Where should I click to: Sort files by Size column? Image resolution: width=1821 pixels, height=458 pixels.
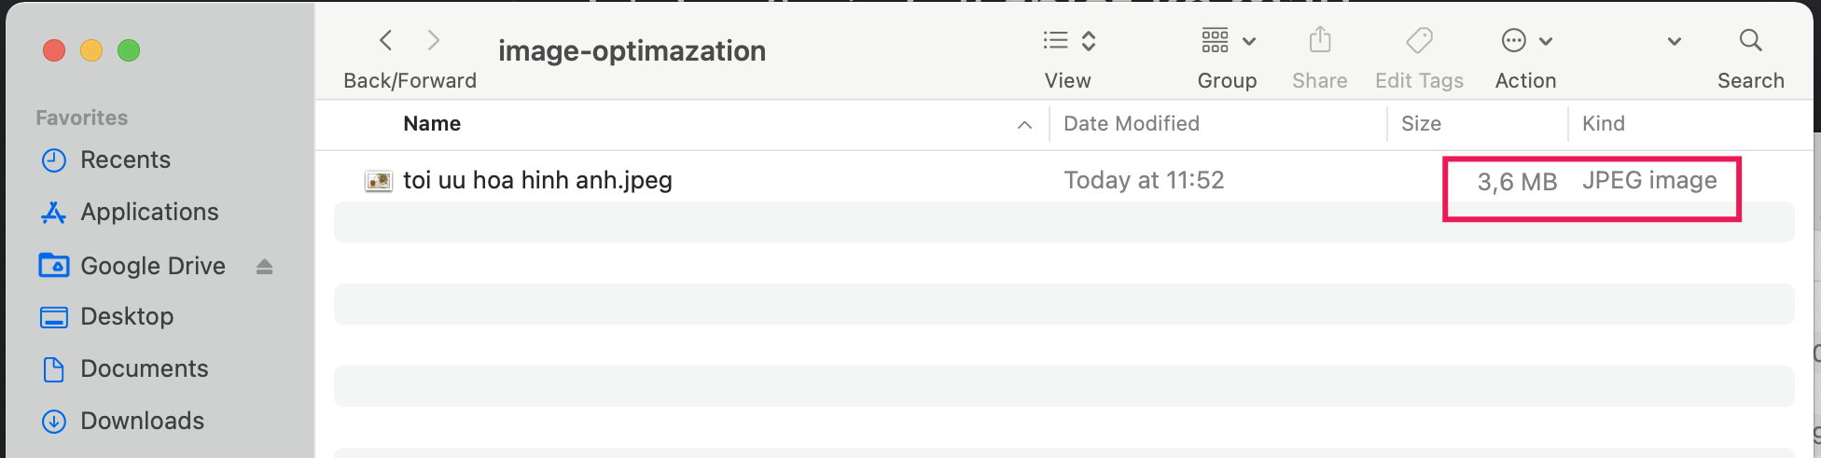[1421, 124]
